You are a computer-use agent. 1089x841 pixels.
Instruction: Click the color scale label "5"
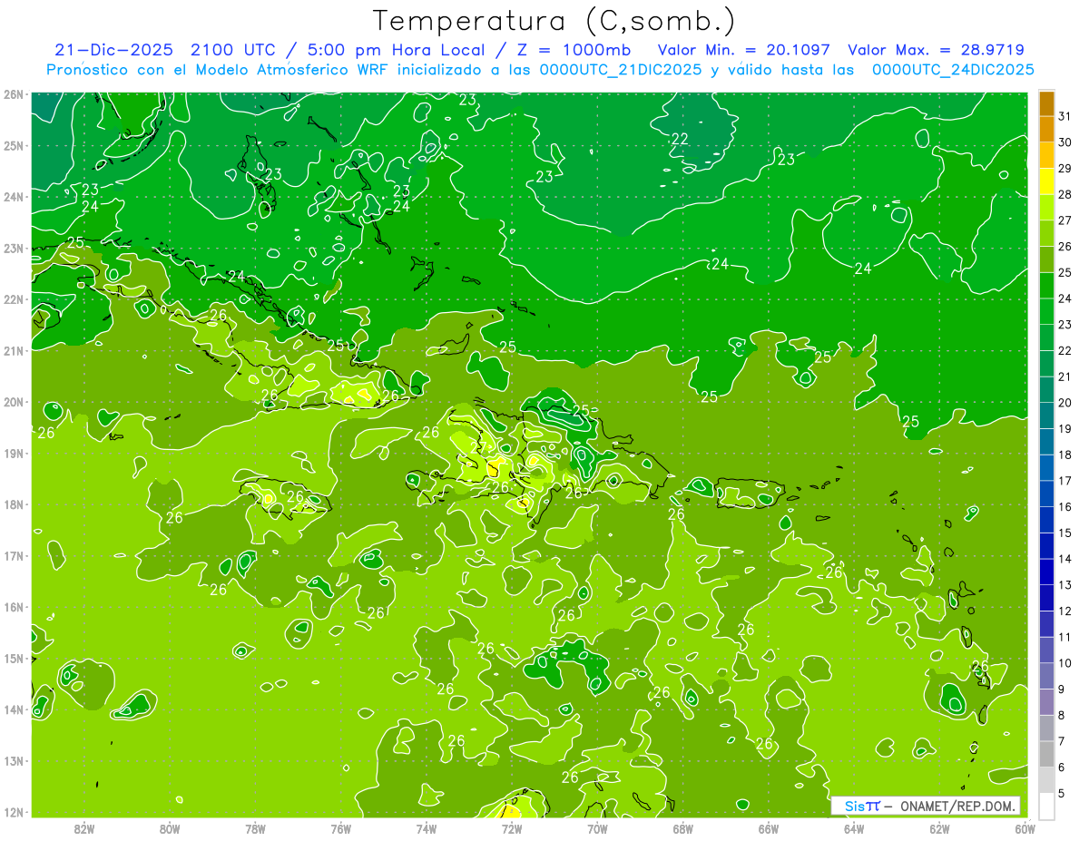pos(1062,794)
